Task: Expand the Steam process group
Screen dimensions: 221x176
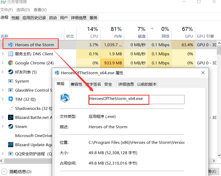Action: coord(3,126)
